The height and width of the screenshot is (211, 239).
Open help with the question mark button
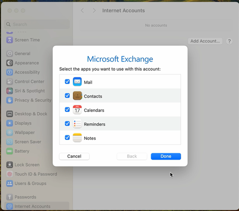click(229, 41)
